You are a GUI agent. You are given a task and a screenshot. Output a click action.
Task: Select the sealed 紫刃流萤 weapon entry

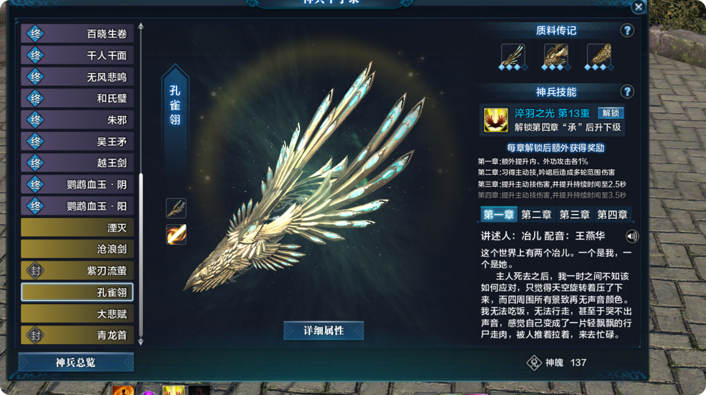click(77, 271)
